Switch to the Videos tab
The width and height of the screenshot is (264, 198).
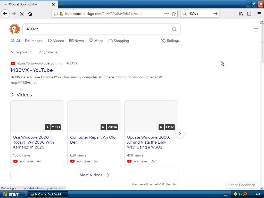pos(56,41)
